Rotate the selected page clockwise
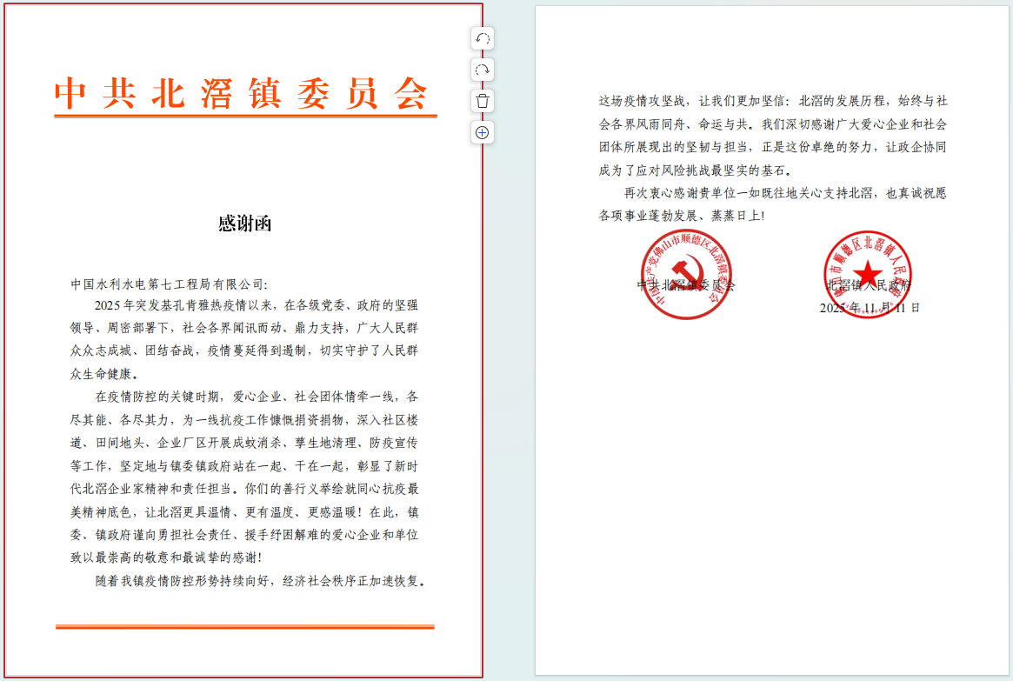Image resolution: width=1013 pixels, height=681 pixels. click(483, 70)
